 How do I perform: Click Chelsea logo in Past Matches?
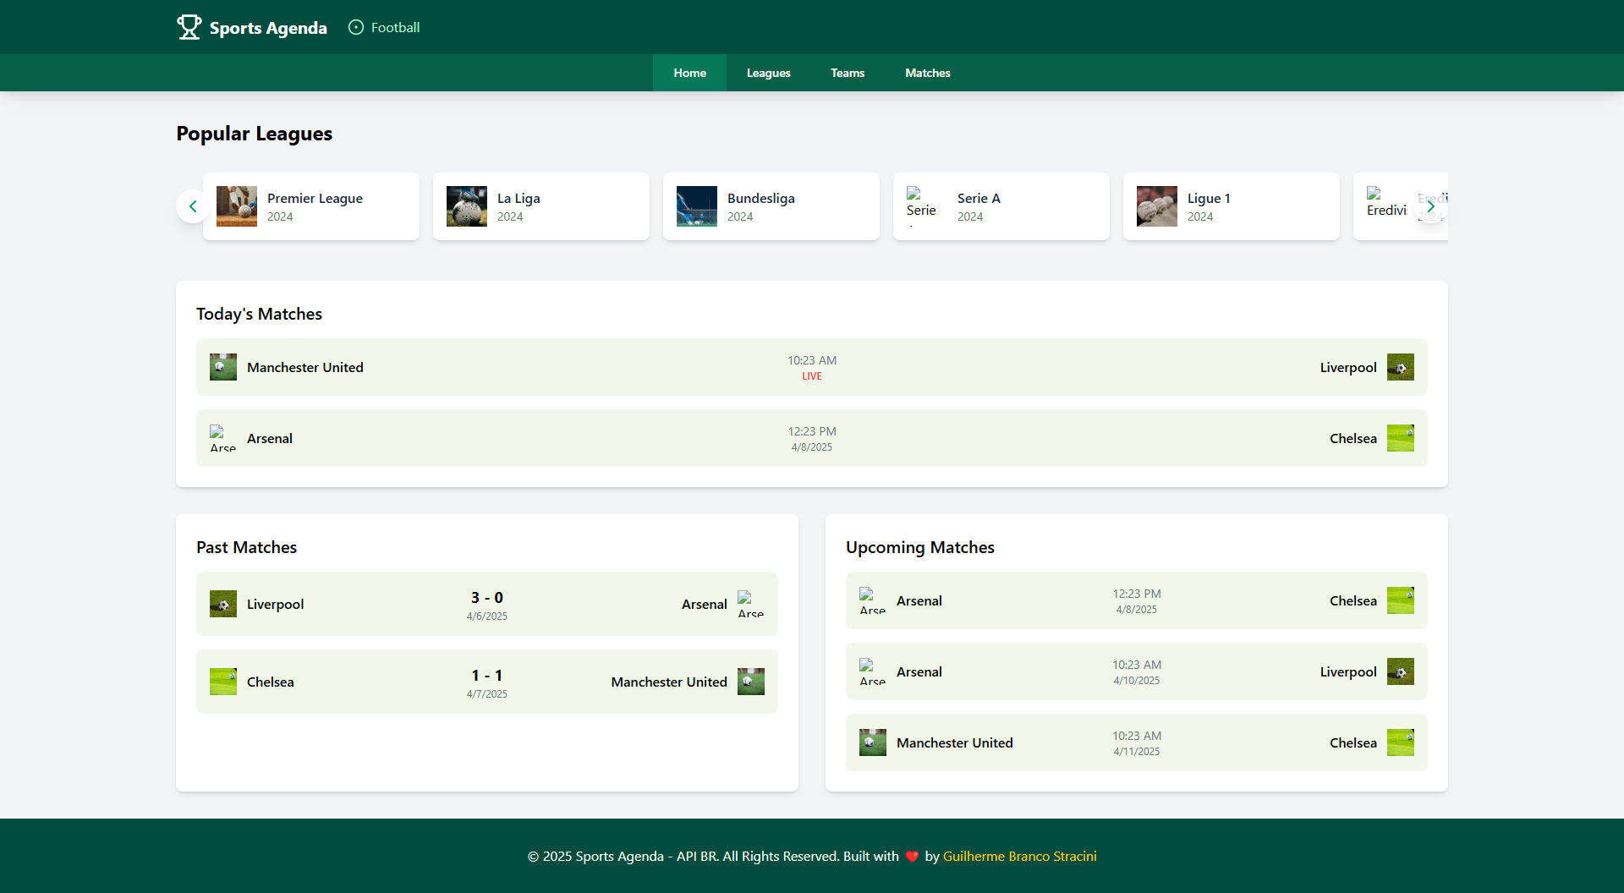tap(222, 682)
